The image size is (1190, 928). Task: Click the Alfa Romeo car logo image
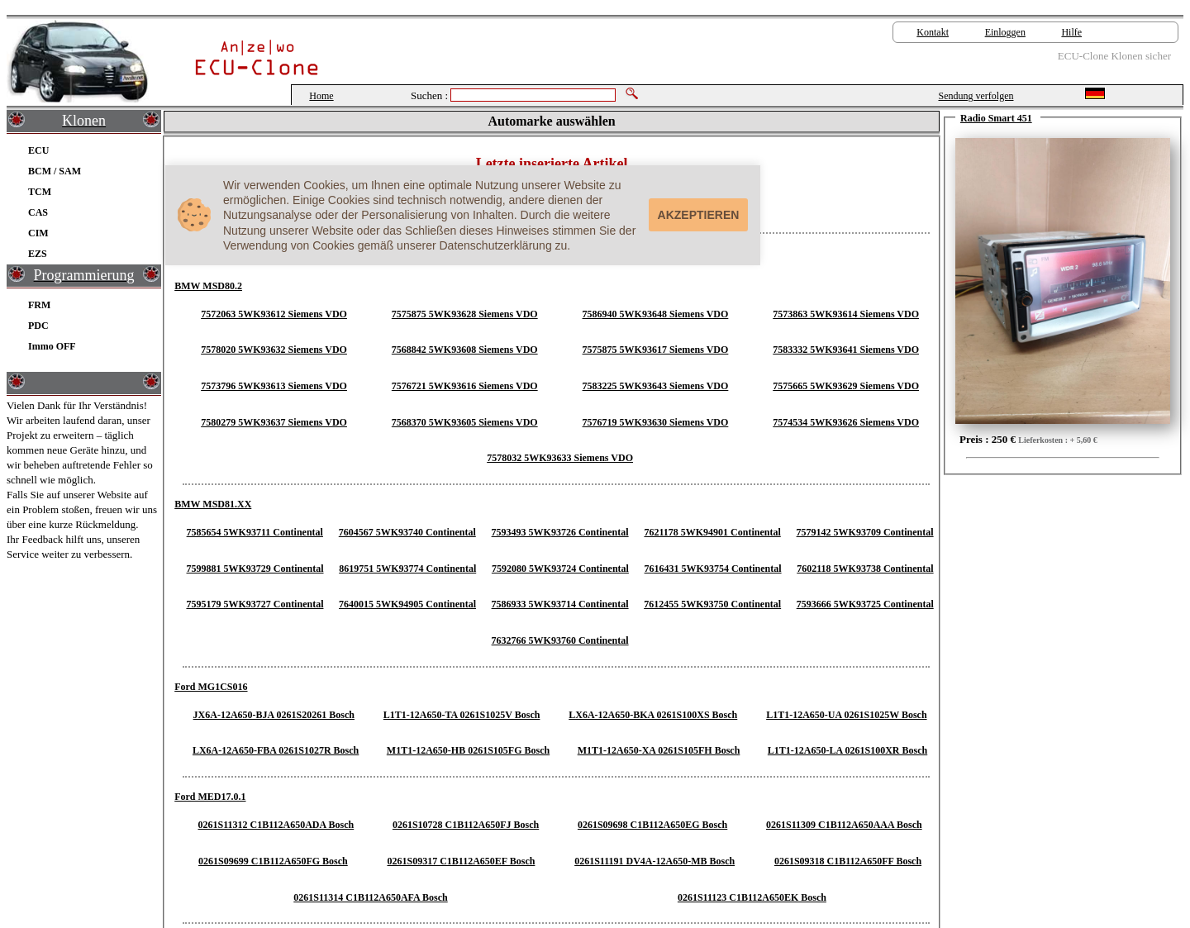tap(78, 62)
